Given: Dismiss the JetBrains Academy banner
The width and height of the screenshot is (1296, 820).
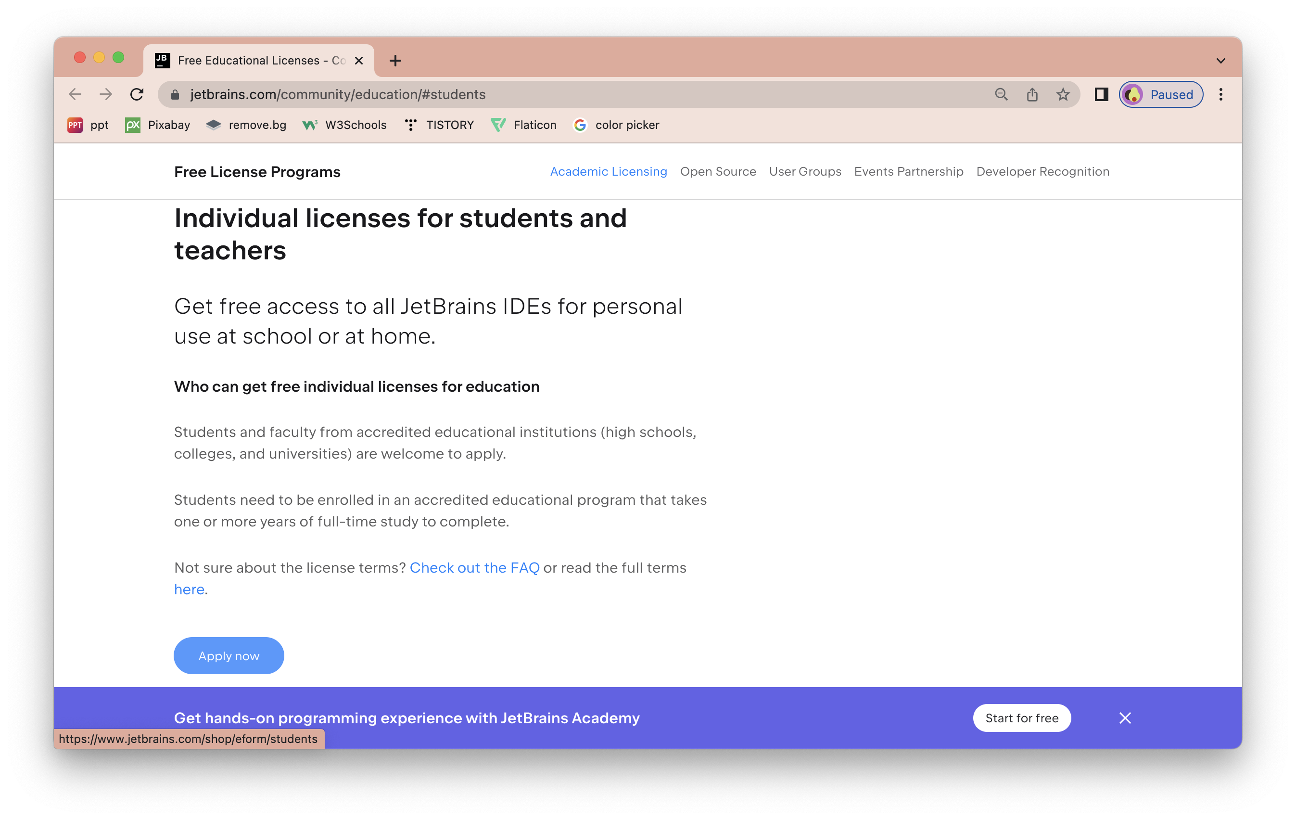Looking at the screenshot, I should 1125,717.
